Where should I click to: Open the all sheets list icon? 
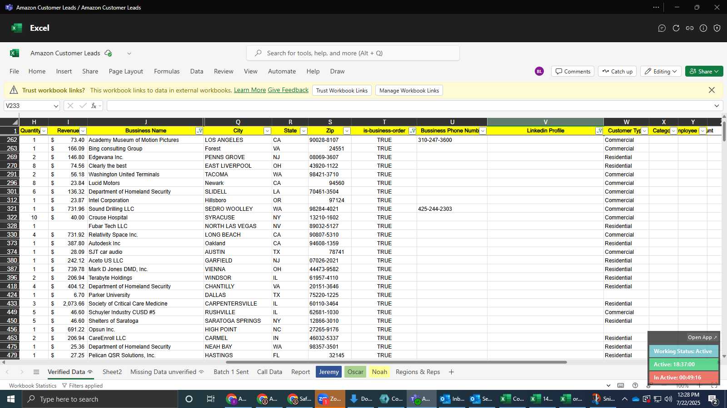[36, 372]
